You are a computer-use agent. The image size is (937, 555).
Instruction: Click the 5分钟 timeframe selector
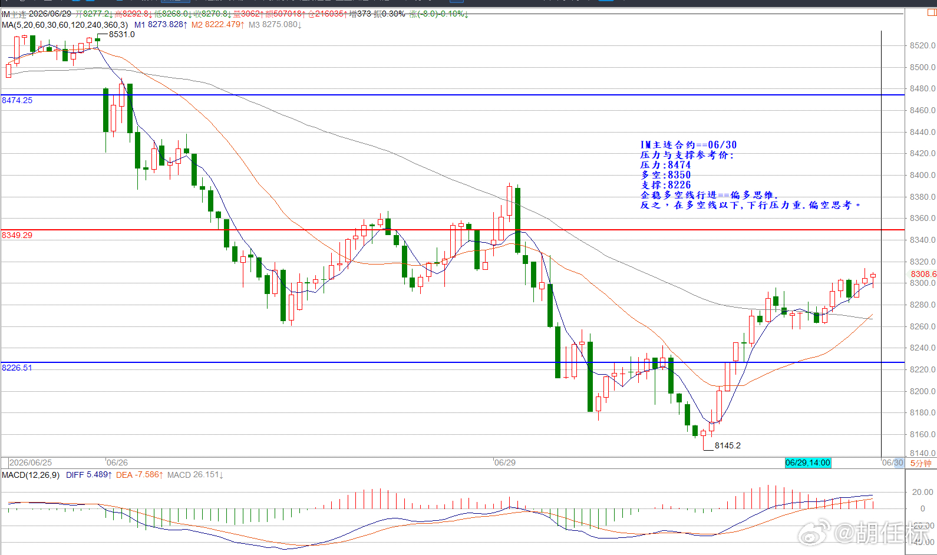pyautogui.click(x=920, y=463)
